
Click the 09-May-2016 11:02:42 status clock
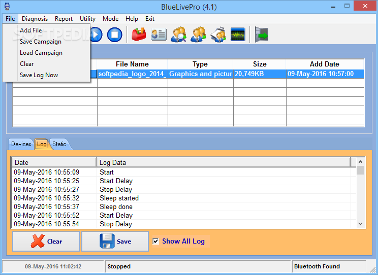53,266
